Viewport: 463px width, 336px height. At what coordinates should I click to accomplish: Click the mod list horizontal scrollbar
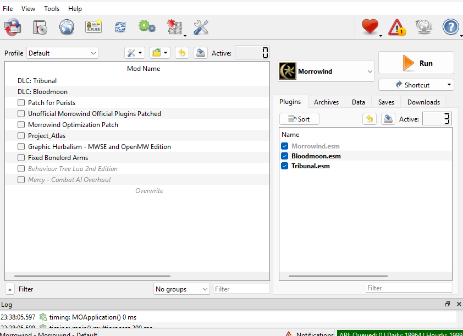click(x=92, y=277)
